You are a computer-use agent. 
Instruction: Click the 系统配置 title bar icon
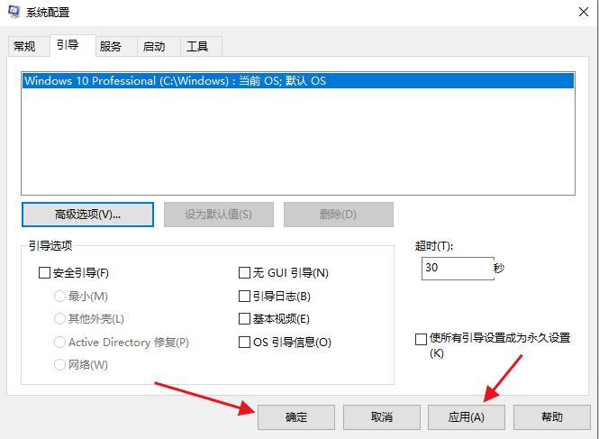[14, 12]
